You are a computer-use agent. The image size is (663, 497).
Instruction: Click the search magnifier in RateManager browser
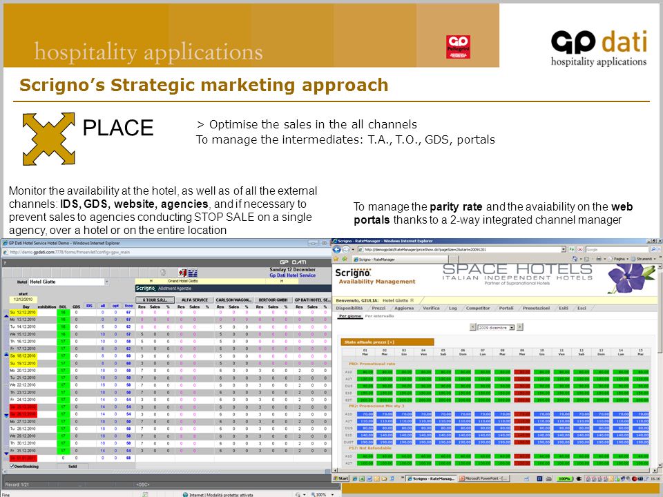pyautogui.click(x=654, y=249)
